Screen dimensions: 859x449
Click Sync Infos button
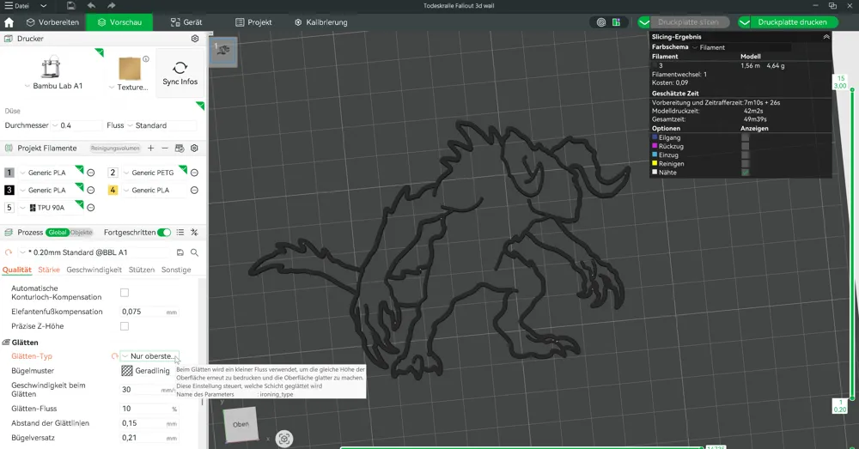tap(180, 73)
